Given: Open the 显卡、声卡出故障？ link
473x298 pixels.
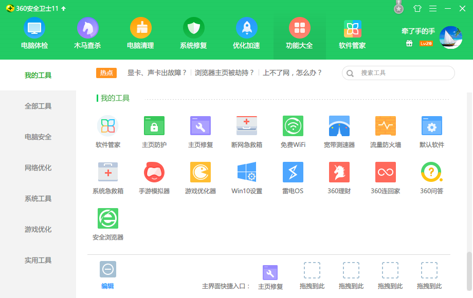Looking at the screenshot, I should (157, 72).
